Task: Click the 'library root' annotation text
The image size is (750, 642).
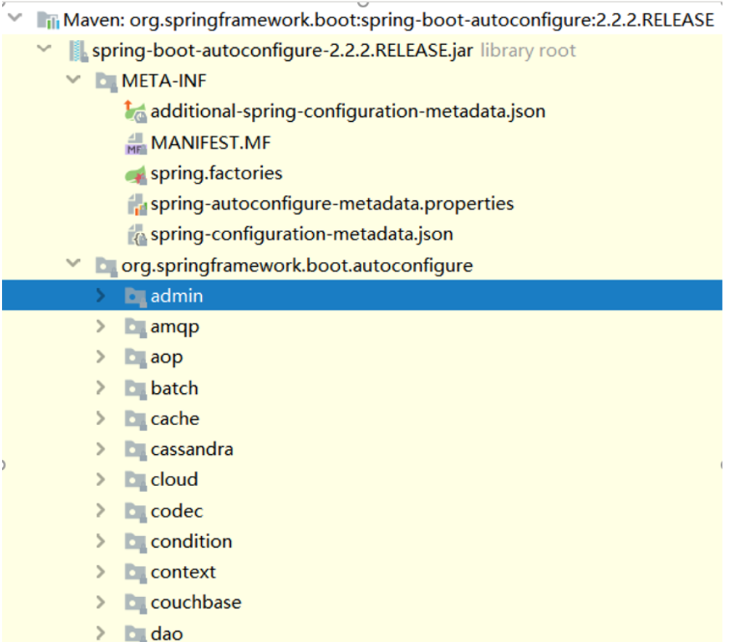Action: 528,51
